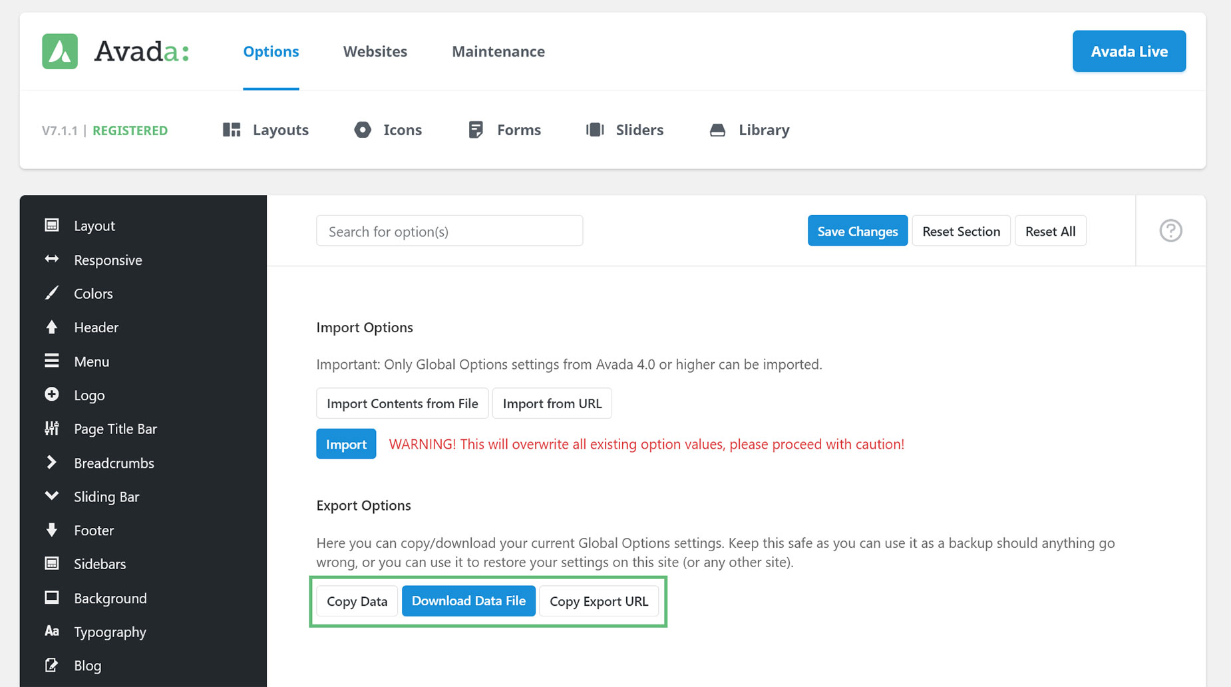The width and height of the screenshot is (1231, 687).
Task: Click the Layout sidebar icon
Action: point(52,225)
